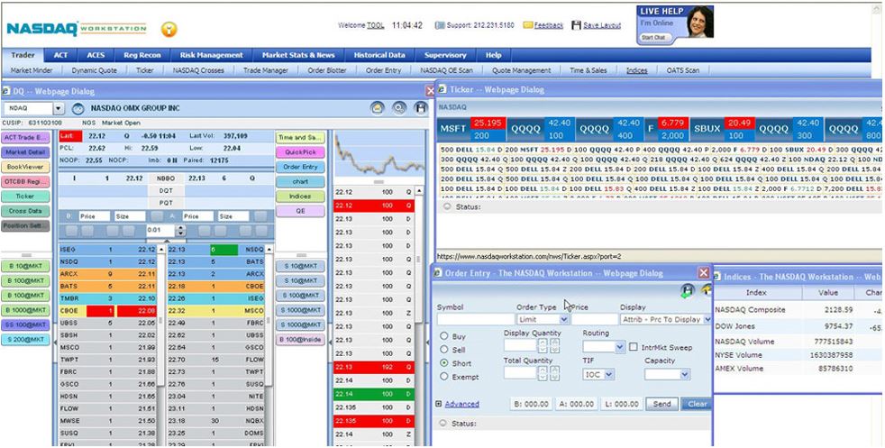
Task: Open the Reg Recon tab
Action: coord(142,55)
